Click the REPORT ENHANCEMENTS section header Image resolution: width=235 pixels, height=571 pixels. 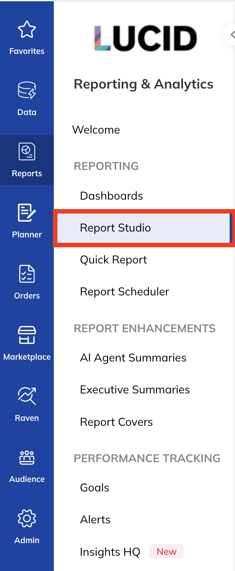point(144,329)
